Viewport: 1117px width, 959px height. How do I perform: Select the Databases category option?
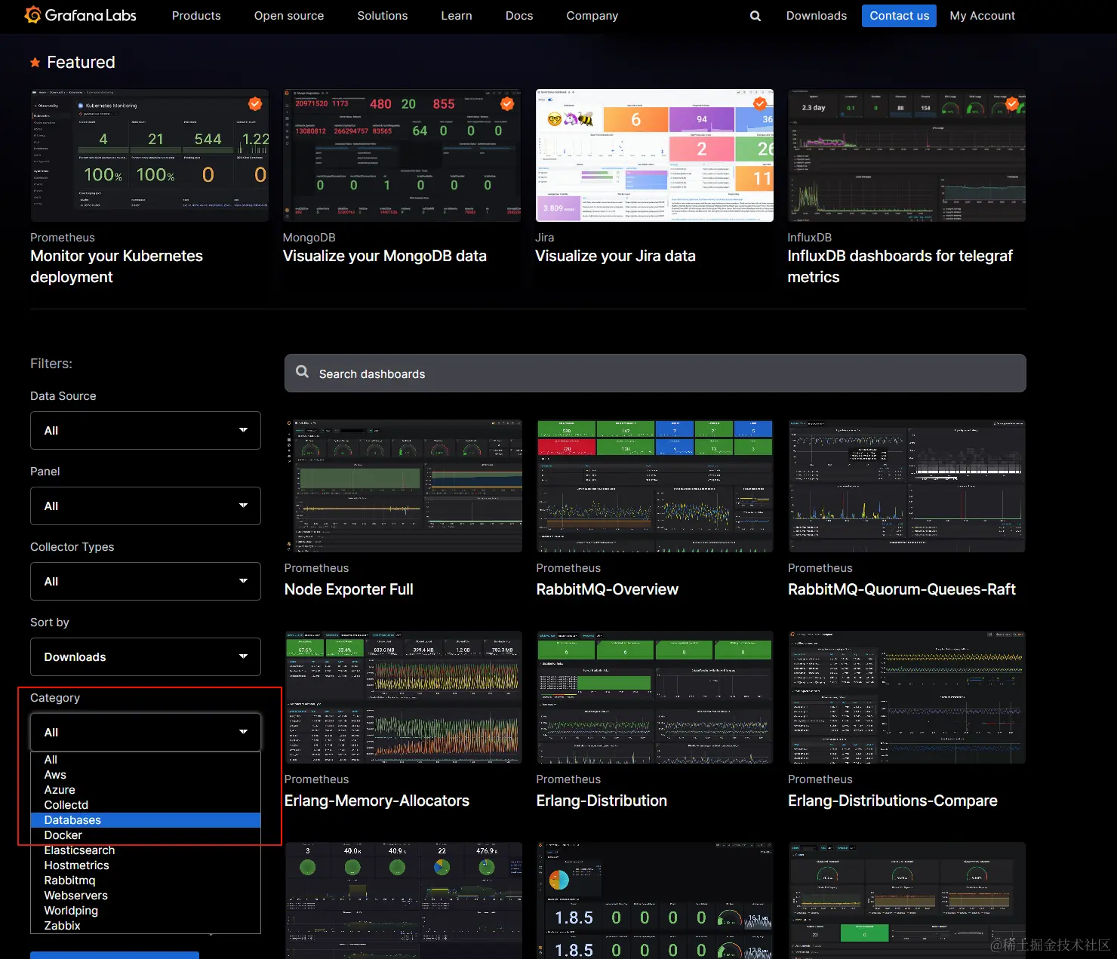point(146,820)
